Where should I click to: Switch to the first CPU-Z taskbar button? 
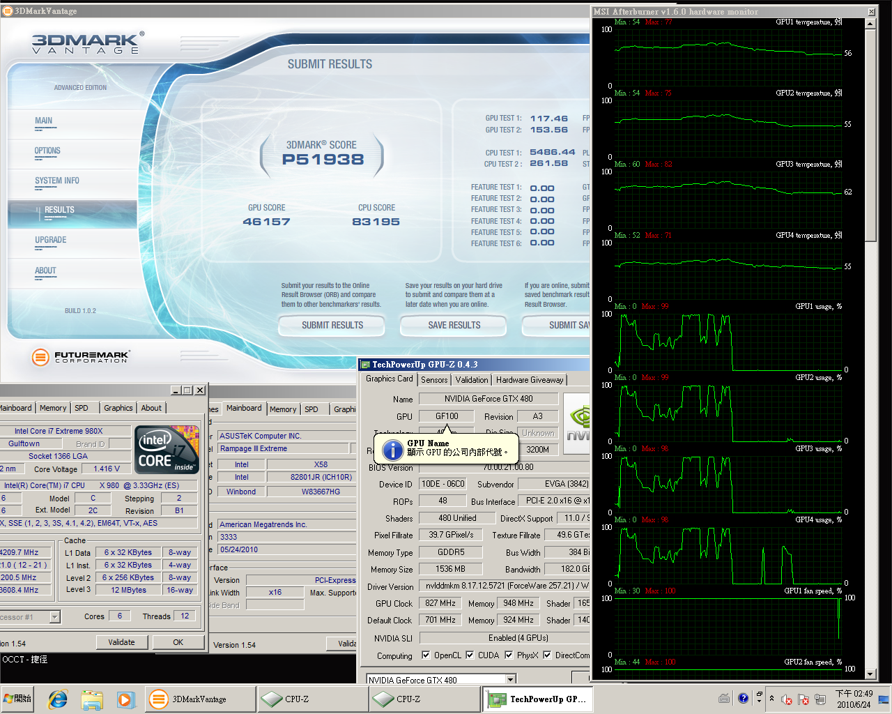pyautogui.click(x=312, y=699)
